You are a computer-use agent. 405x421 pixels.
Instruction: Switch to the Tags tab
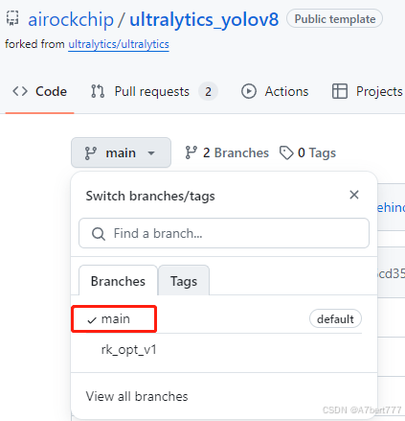pyautogui.click(x=184, y=281)
